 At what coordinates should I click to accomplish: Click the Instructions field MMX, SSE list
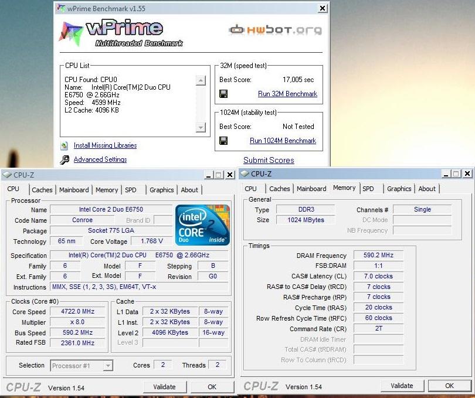pyautogui.click(x=139, y=287)
